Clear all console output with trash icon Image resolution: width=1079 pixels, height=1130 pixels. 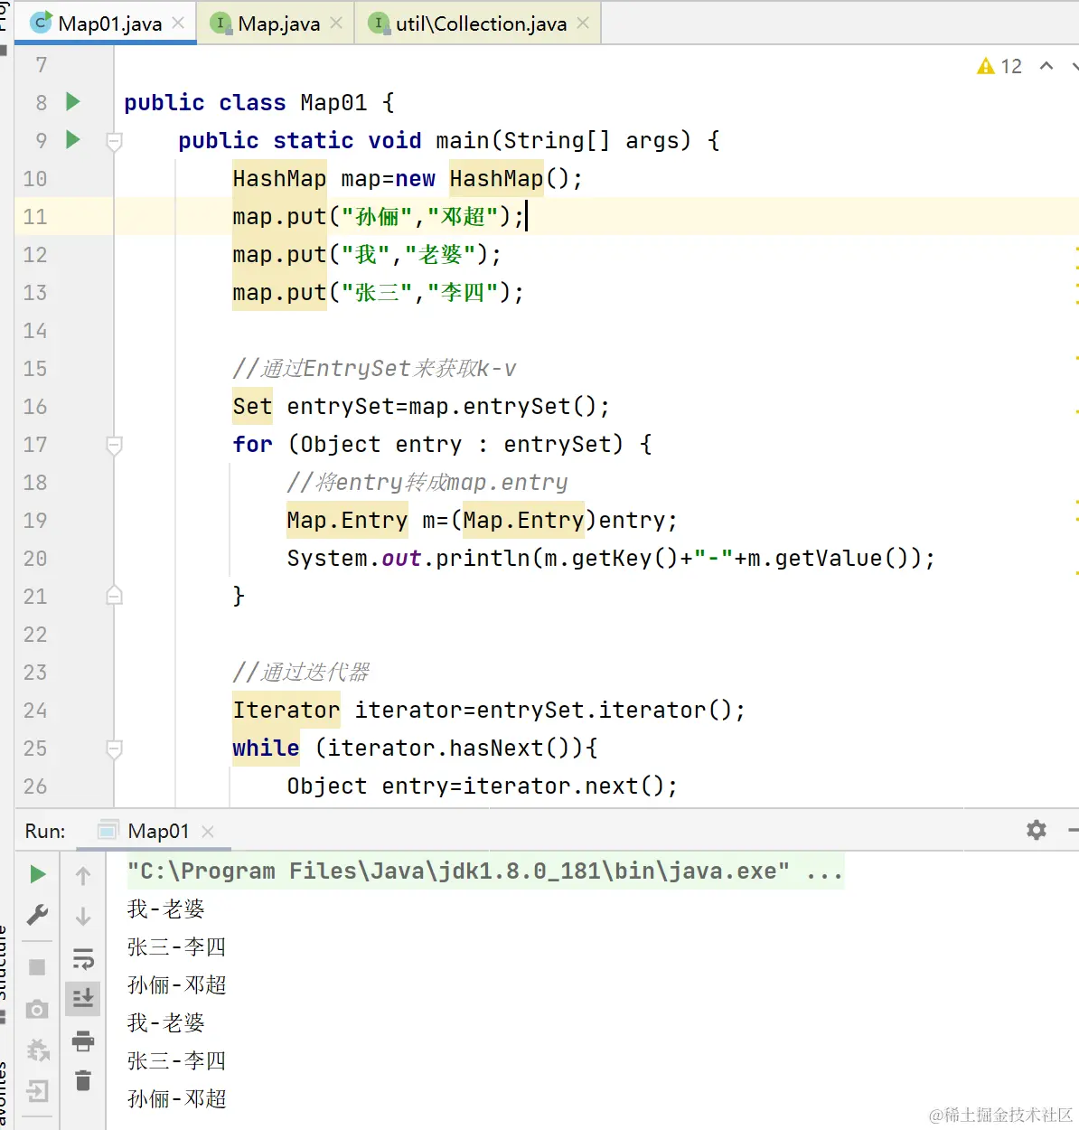pos(83,1080)
